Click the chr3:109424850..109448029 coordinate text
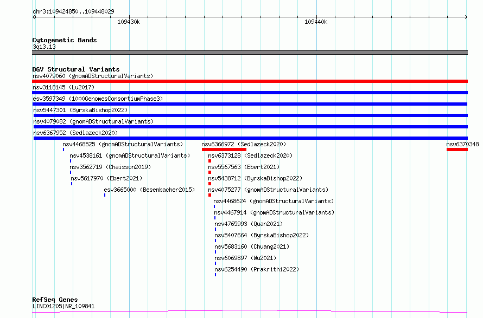The height and width of the screenshot is (318, 483). pos(73,11)
